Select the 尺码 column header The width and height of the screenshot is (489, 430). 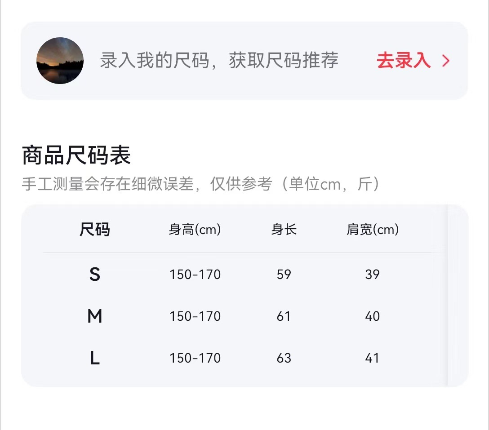point(94,230)
